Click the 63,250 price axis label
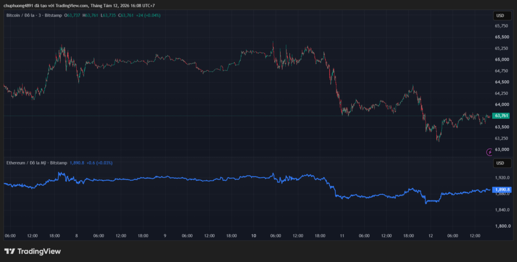Viewport: 517px width, 262px height. point(501,138)
